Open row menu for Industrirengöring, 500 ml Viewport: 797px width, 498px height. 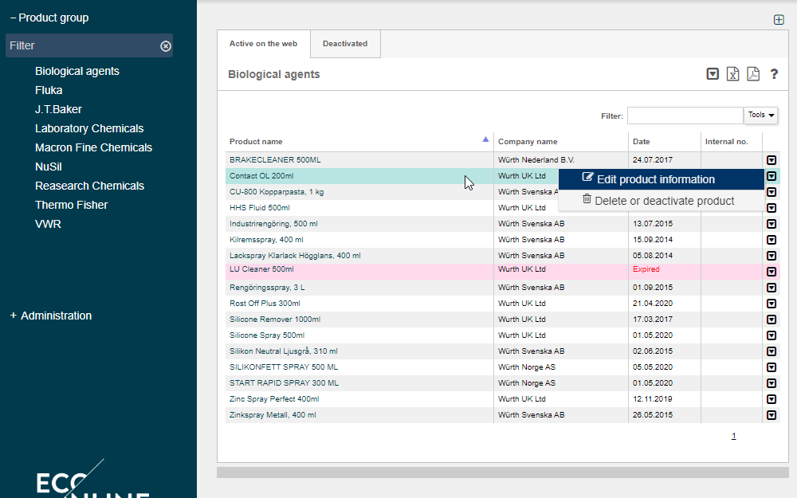pos(771,224)
